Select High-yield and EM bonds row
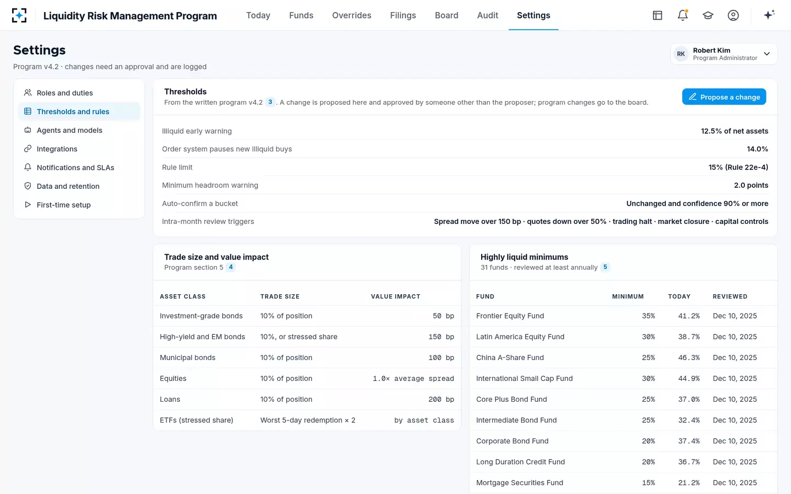The height and width of the screenshot is (494, 791). 307,337
